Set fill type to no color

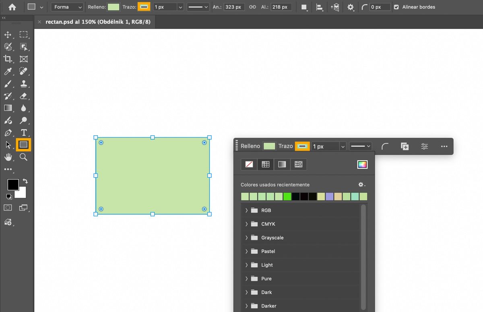[249, 164]
